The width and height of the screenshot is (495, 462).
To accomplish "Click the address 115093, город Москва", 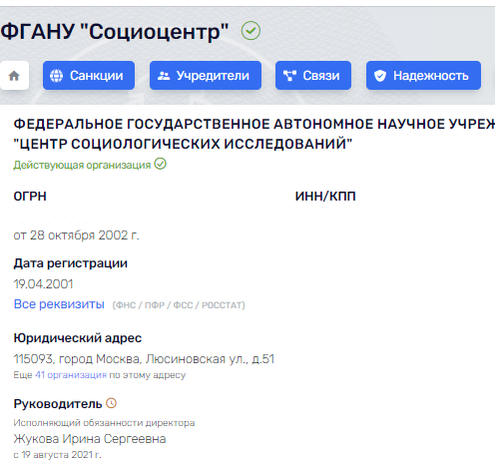I will pos(144,359).
